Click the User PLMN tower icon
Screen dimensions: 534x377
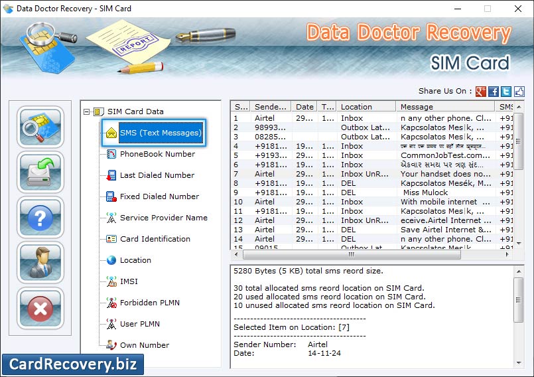pos(111,324)
